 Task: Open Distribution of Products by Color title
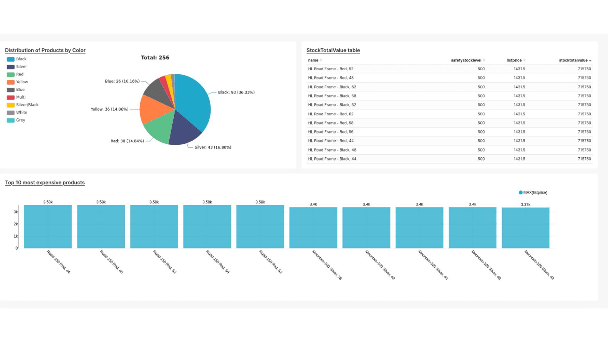45,50
